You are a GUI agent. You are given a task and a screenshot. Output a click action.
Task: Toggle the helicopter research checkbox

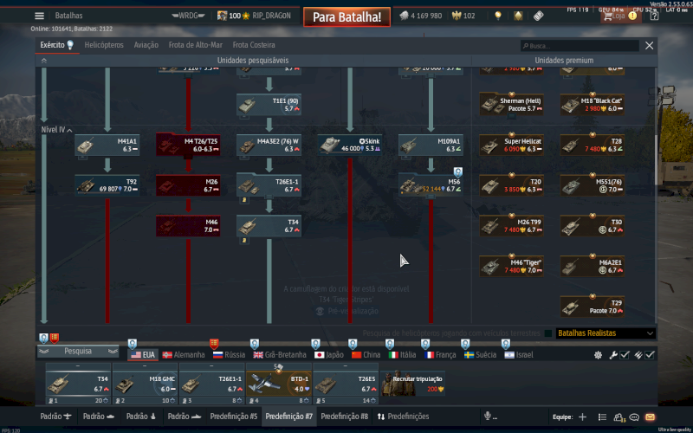(547, 333)
